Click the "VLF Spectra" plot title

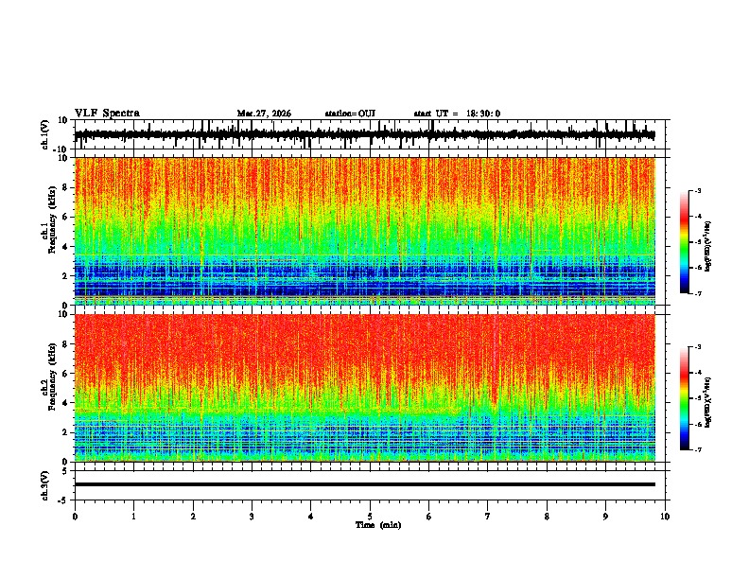point(107,114)
